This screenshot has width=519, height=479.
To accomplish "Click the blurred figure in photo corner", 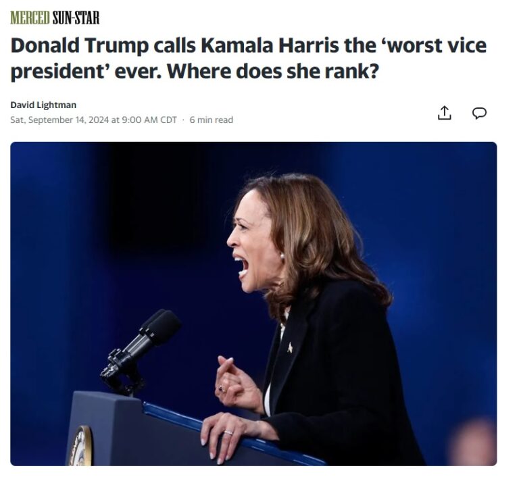I will pyautogui.click(x=475, y=443).
